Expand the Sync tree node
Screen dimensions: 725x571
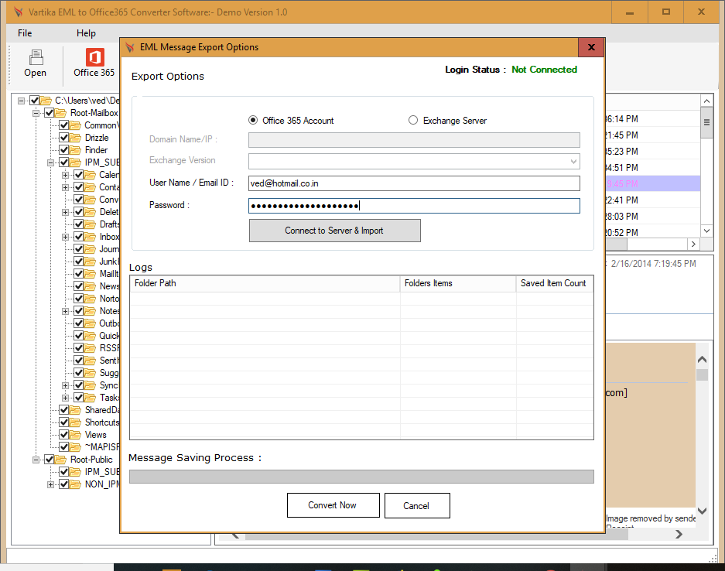pos(66,385)
